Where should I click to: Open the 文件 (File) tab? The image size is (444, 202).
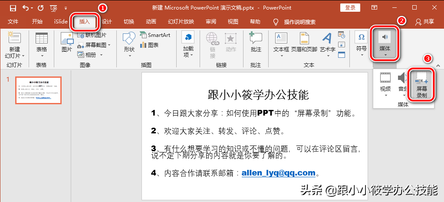[13, 22]
